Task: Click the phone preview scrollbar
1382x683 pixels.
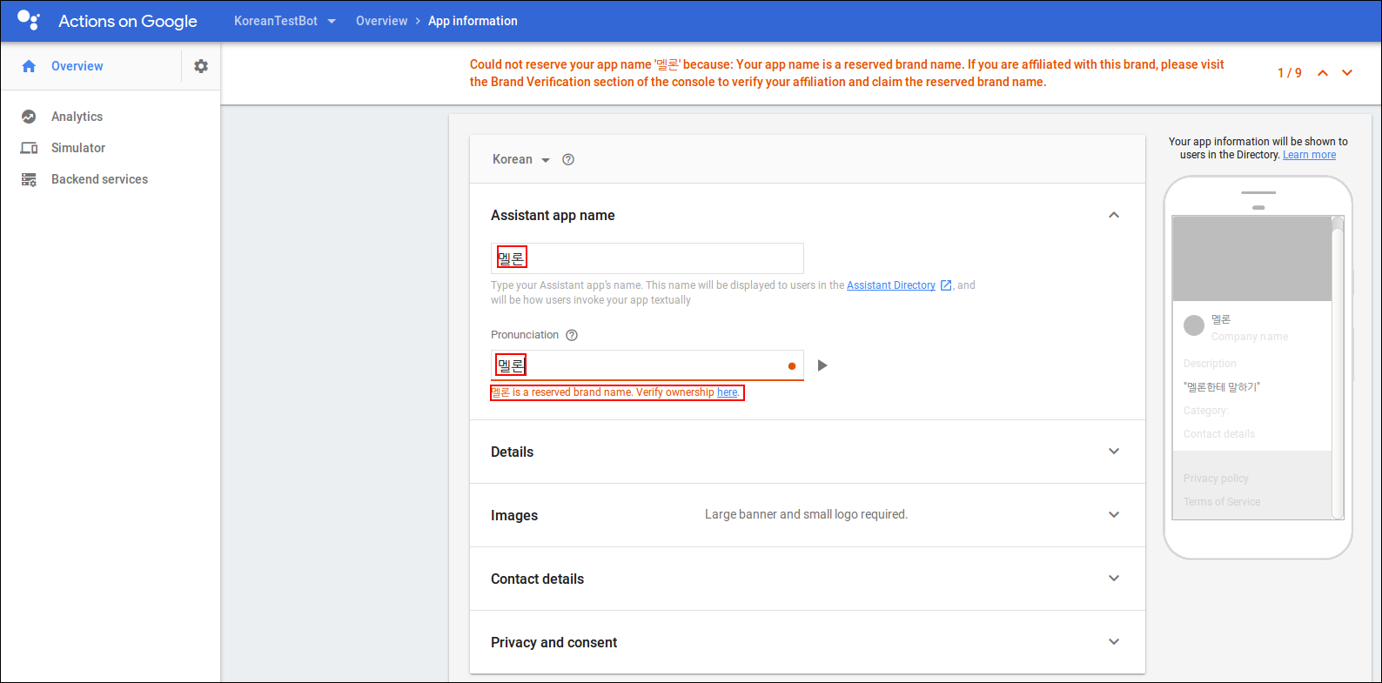Action: tap(1338, 367)
